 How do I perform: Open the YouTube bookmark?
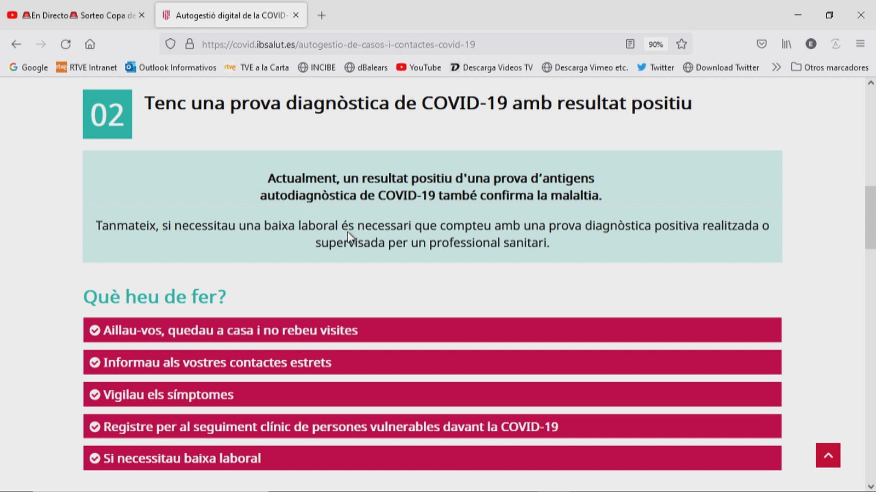(418, 67)
